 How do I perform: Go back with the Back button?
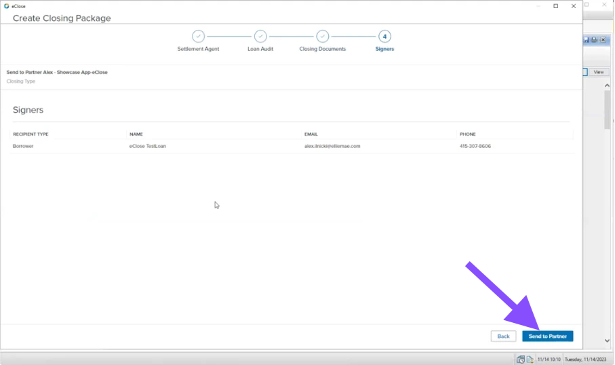tap(503, 336)
